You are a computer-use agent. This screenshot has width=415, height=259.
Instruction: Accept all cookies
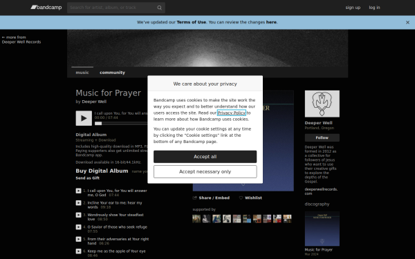(205, 157)
